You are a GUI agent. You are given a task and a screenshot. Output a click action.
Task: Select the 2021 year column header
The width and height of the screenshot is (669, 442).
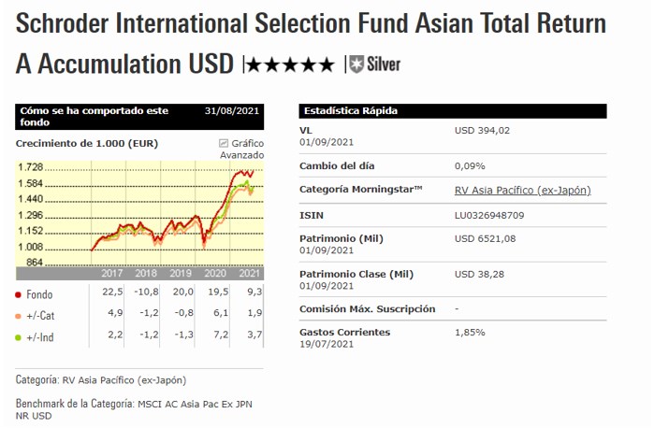250,274
